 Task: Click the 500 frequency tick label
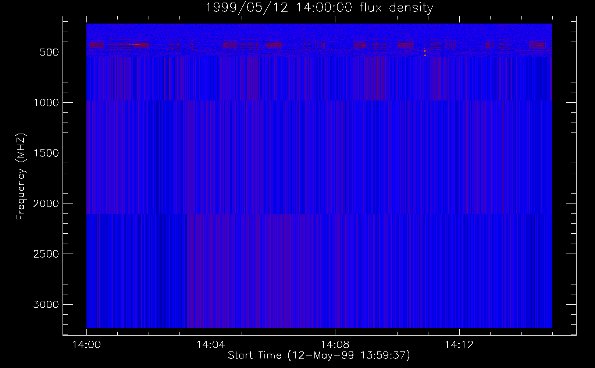(49, 52)
